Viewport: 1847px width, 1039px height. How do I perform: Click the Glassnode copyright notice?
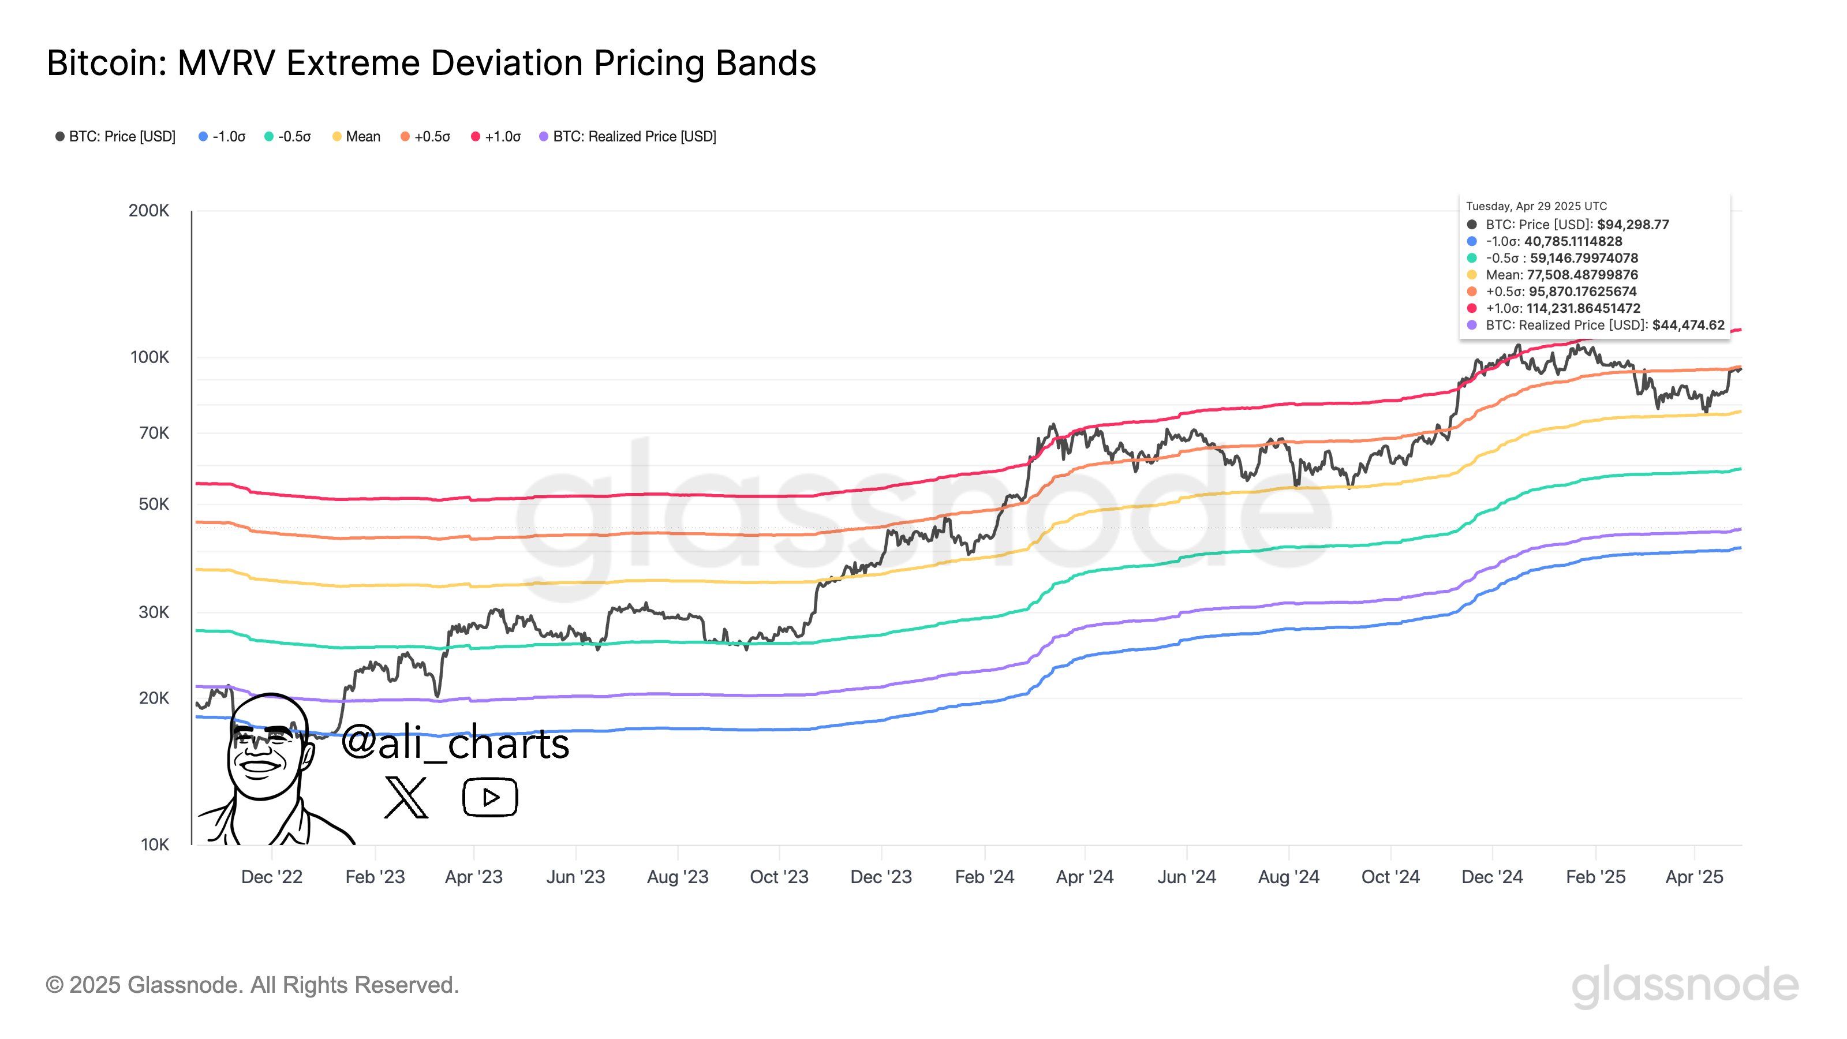(252, 985)
